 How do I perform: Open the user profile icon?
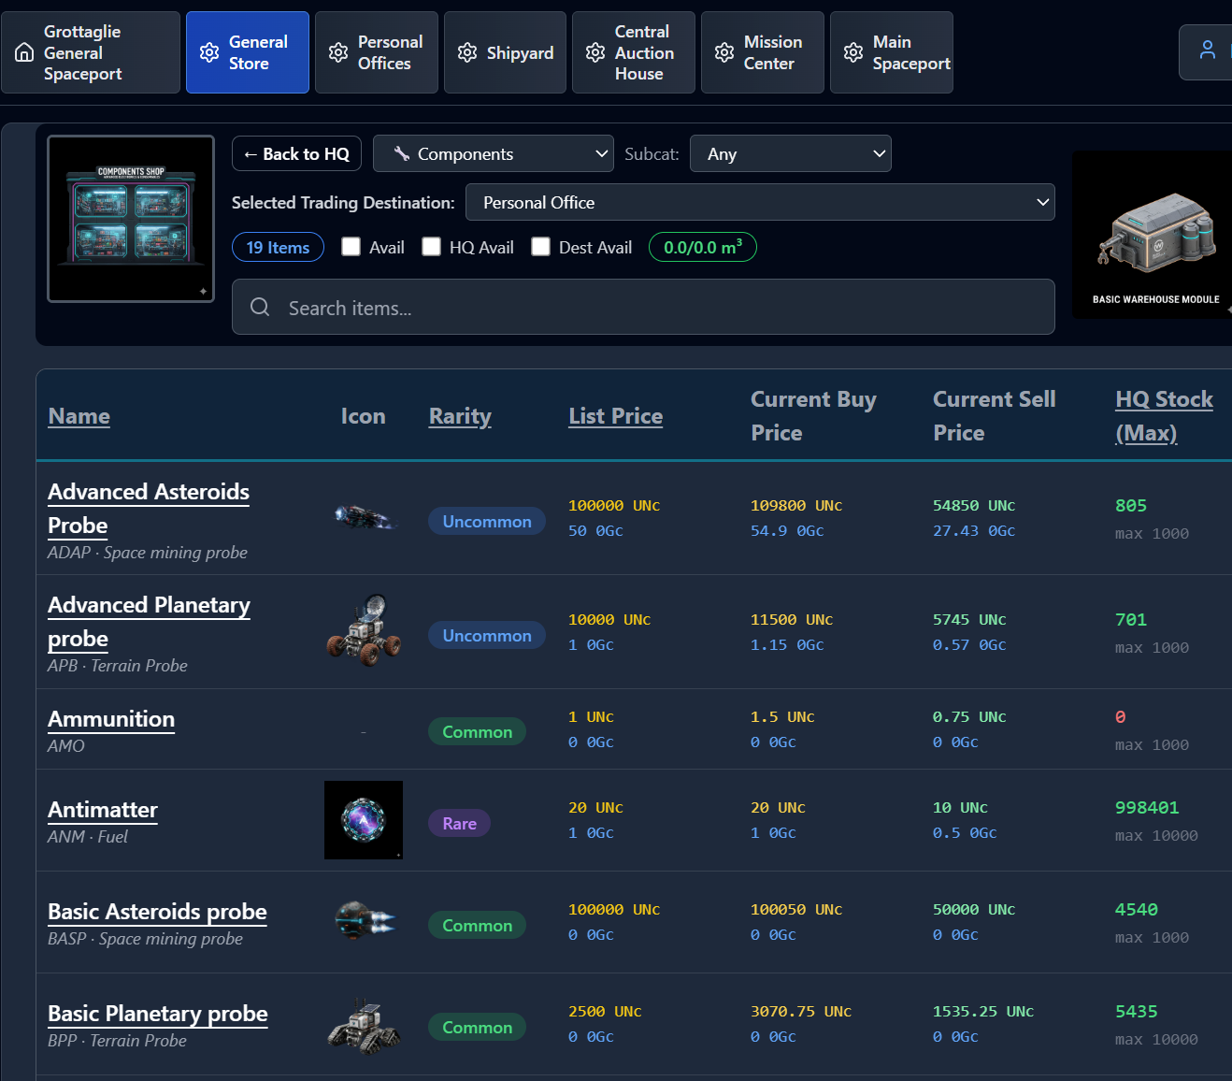[x=1208, y=50]
